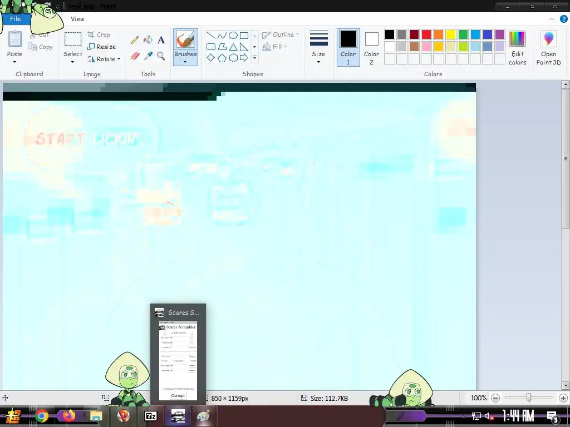Viewport: 570px width, 427px height.
Task: Move the zoom slider handle
Action: tap(529, 398)
